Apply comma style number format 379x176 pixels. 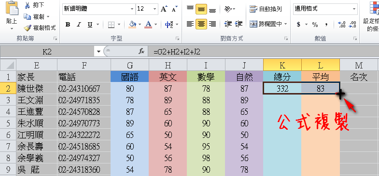(326, 25)
